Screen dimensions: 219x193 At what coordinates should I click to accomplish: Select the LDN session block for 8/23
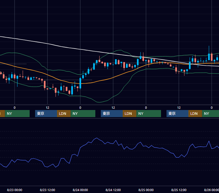pyautogui.click(x=64, y=114)
